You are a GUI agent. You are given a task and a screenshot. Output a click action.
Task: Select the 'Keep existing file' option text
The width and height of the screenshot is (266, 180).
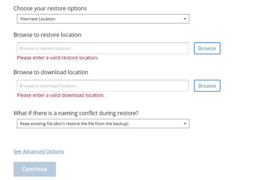(74, 123)
